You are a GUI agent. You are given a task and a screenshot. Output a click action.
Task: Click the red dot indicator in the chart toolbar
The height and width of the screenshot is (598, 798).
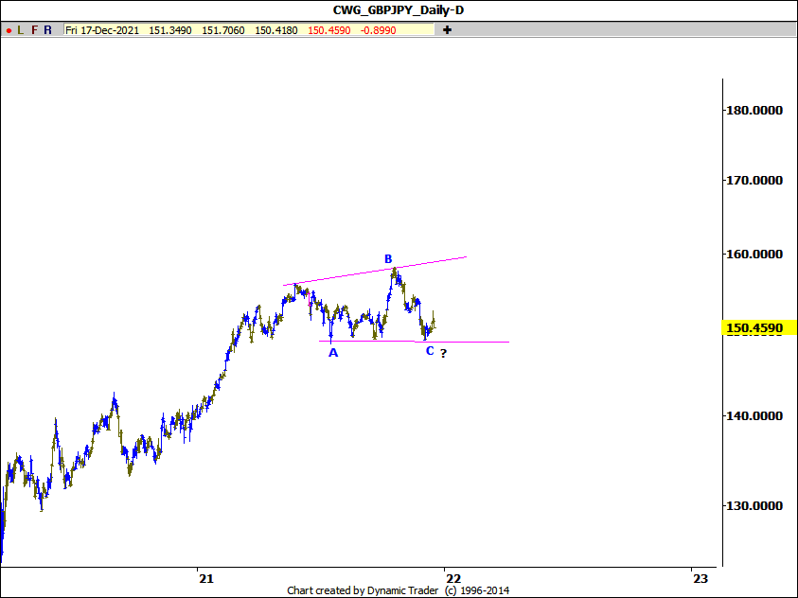(9, 30)
